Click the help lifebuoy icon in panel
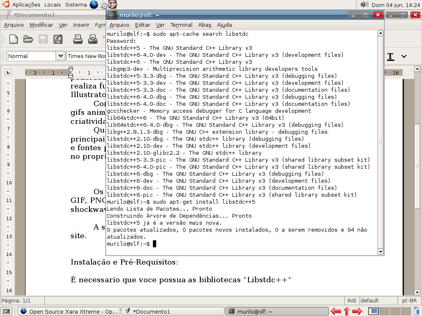 (112, 5)
